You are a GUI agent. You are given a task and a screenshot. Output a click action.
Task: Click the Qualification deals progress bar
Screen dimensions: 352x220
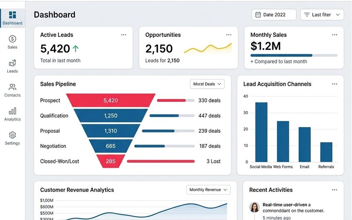click(x=172, y=116)
